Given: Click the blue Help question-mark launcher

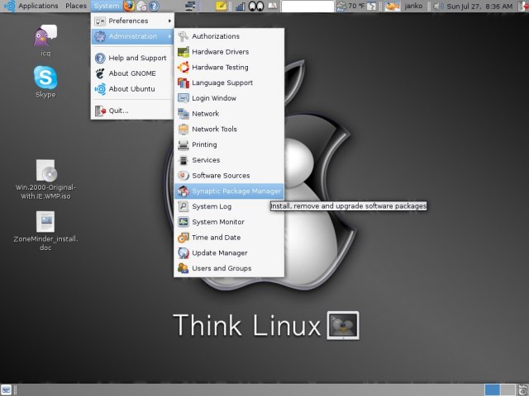Looking at the screenshot, I should click(154, 6).
